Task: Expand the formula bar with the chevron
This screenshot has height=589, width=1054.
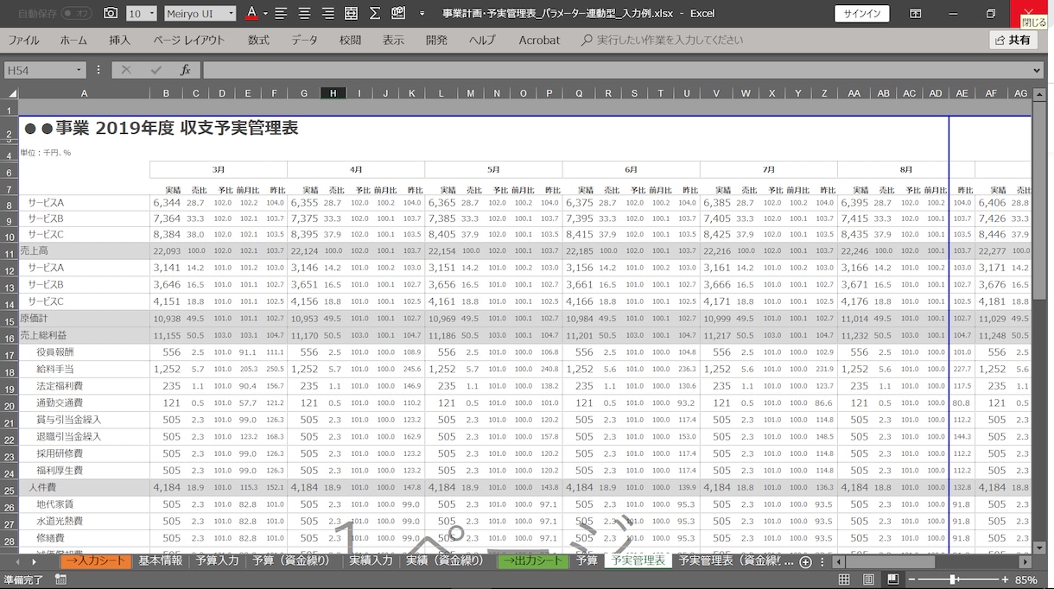Action: click(1038, 70)
